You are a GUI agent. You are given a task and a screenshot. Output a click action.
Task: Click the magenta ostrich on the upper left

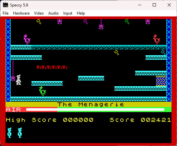[x=27, y=39]
